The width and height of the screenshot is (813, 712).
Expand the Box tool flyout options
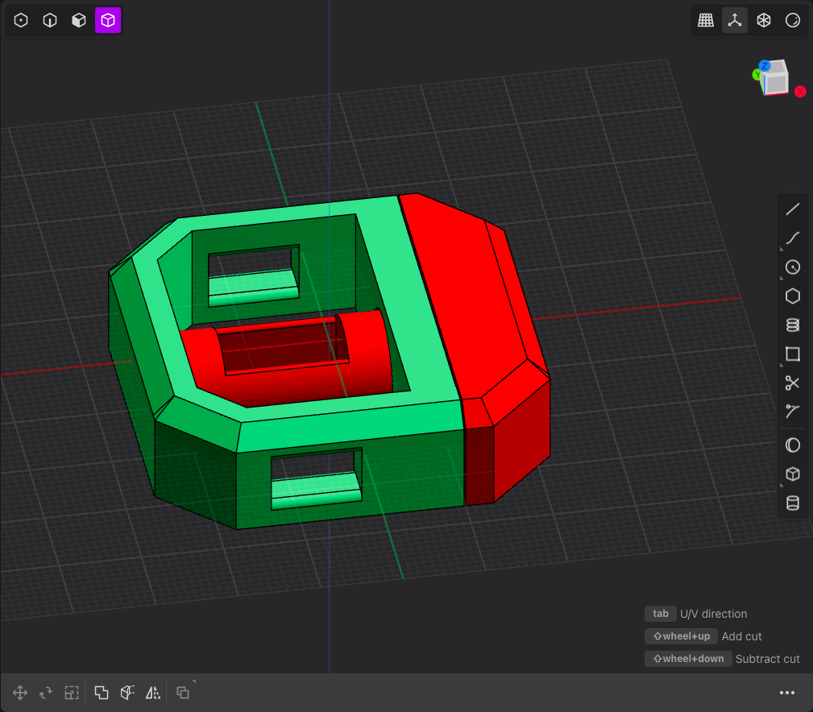pos(782,485)
